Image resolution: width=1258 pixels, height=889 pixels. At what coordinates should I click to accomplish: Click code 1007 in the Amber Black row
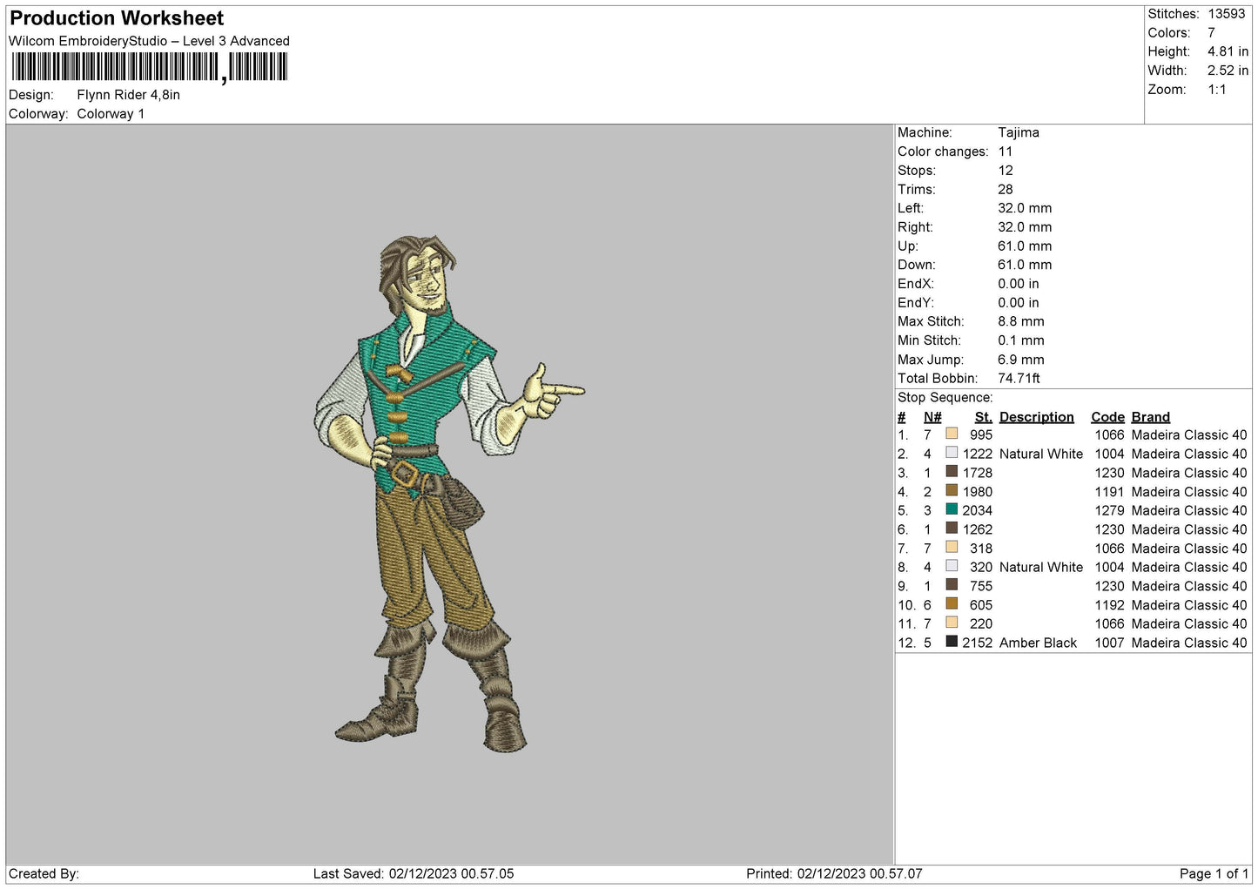coord(1109,643)
